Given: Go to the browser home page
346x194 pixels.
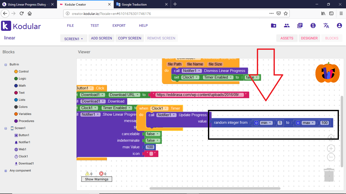Looking at the screenshot, I should [30, 13].
